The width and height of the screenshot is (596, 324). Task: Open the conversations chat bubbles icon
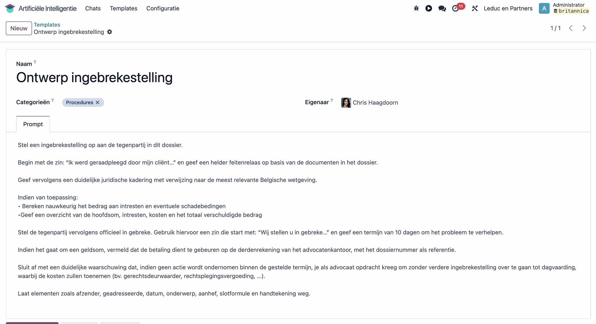[442, 8]
